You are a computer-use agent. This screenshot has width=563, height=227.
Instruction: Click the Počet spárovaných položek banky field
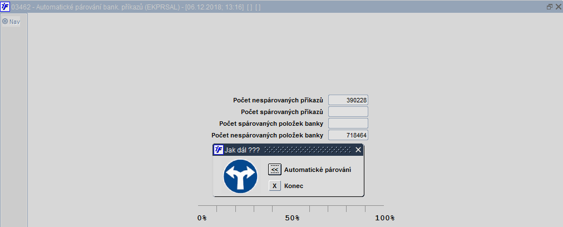(348, 124)
